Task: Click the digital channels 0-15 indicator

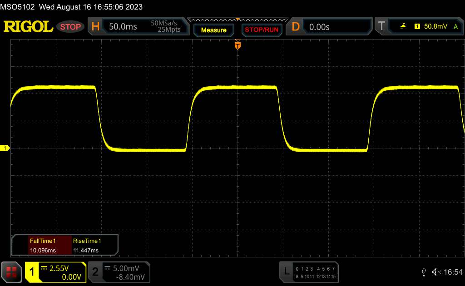Action: coord(316,273)
